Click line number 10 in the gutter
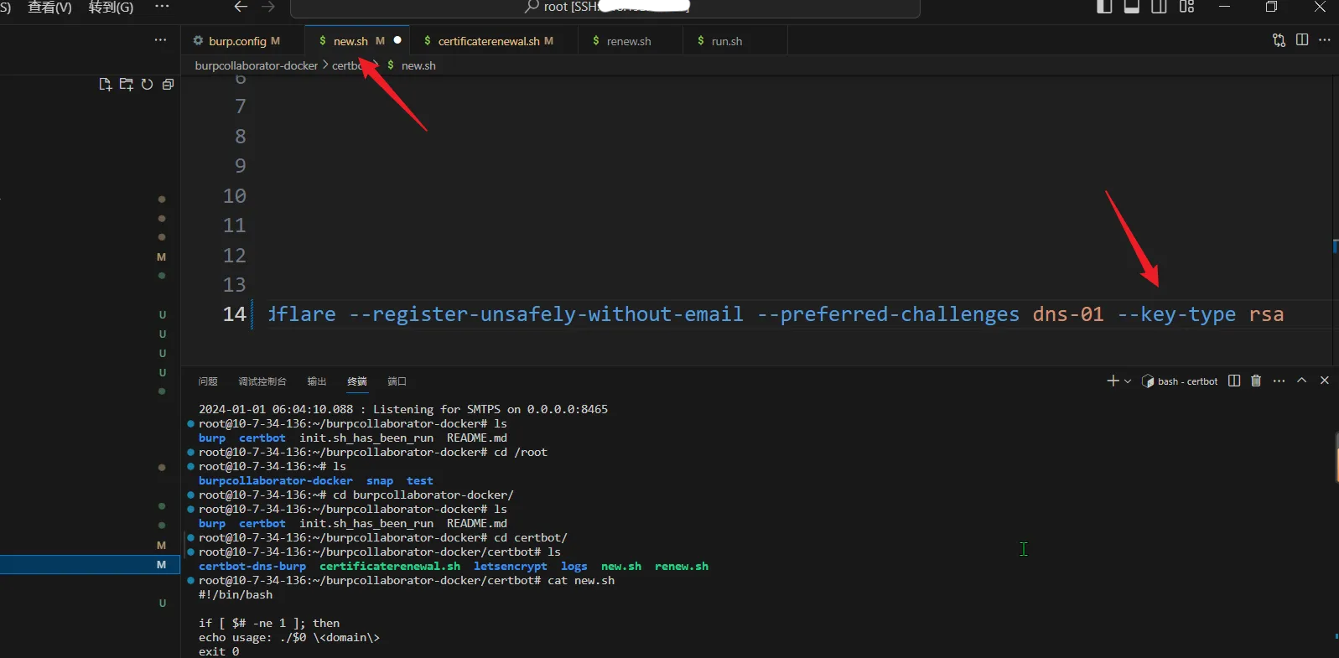This screenshot has height=658, width=1339. (234, 196)
